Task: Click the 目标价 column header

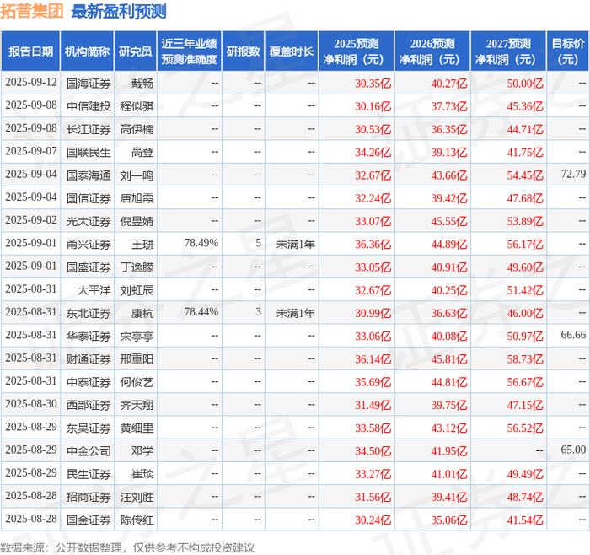Action: 568,51
